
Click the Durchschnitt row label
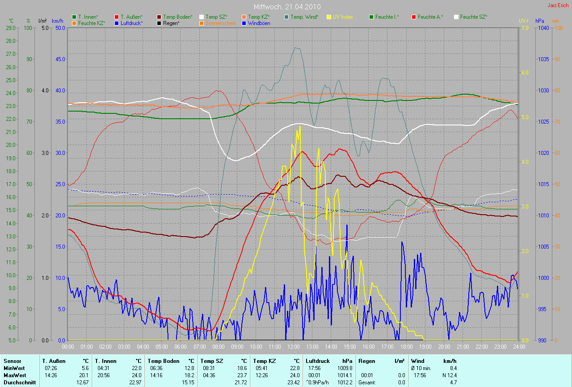(x=20, y=383)
